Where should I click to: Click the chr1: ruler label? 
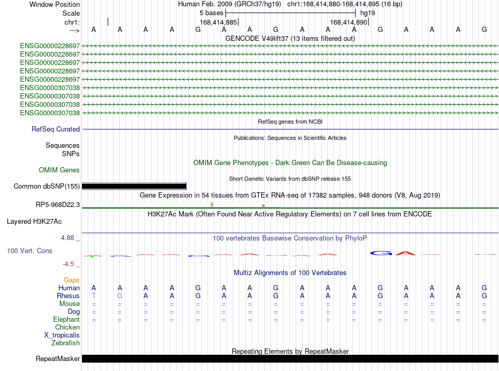(x=72, y=22)
